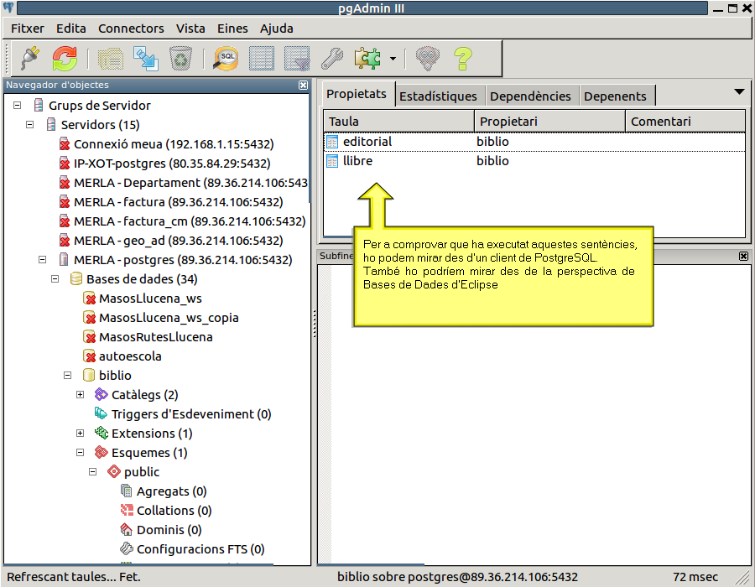Image resolution: width=755 pixels, height=587 pixels.
Task: Click the Agregats node icon
Action: coord(126,491)
